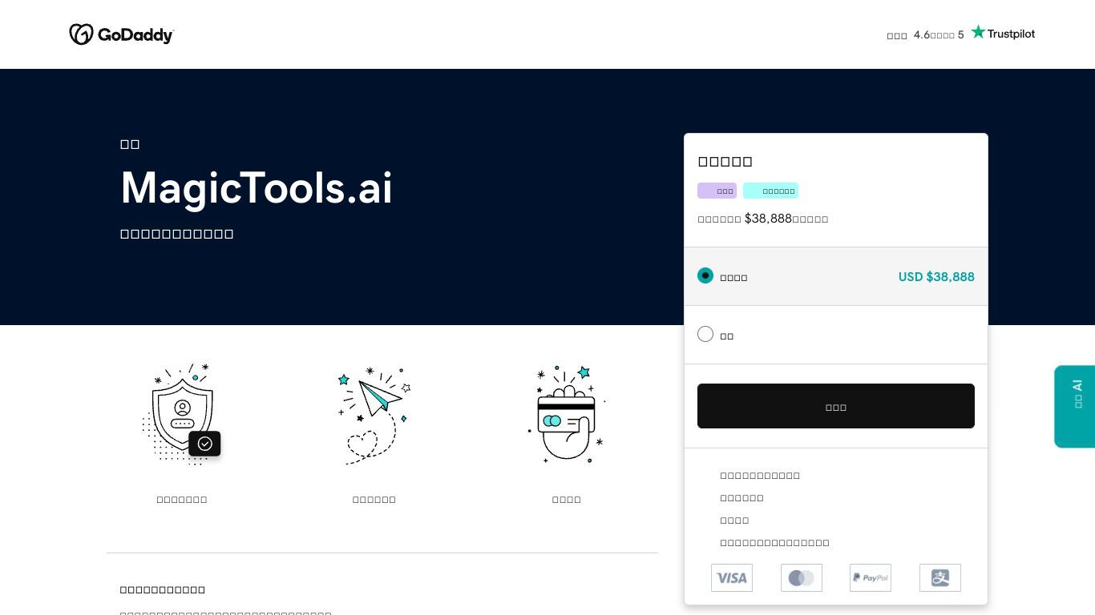Click the paper airplane illustration

(x=374, y=412)
